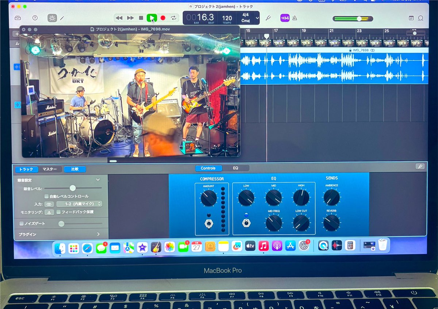
Task: Click the timeline playhead marker
Action: [x=266, y=36]
